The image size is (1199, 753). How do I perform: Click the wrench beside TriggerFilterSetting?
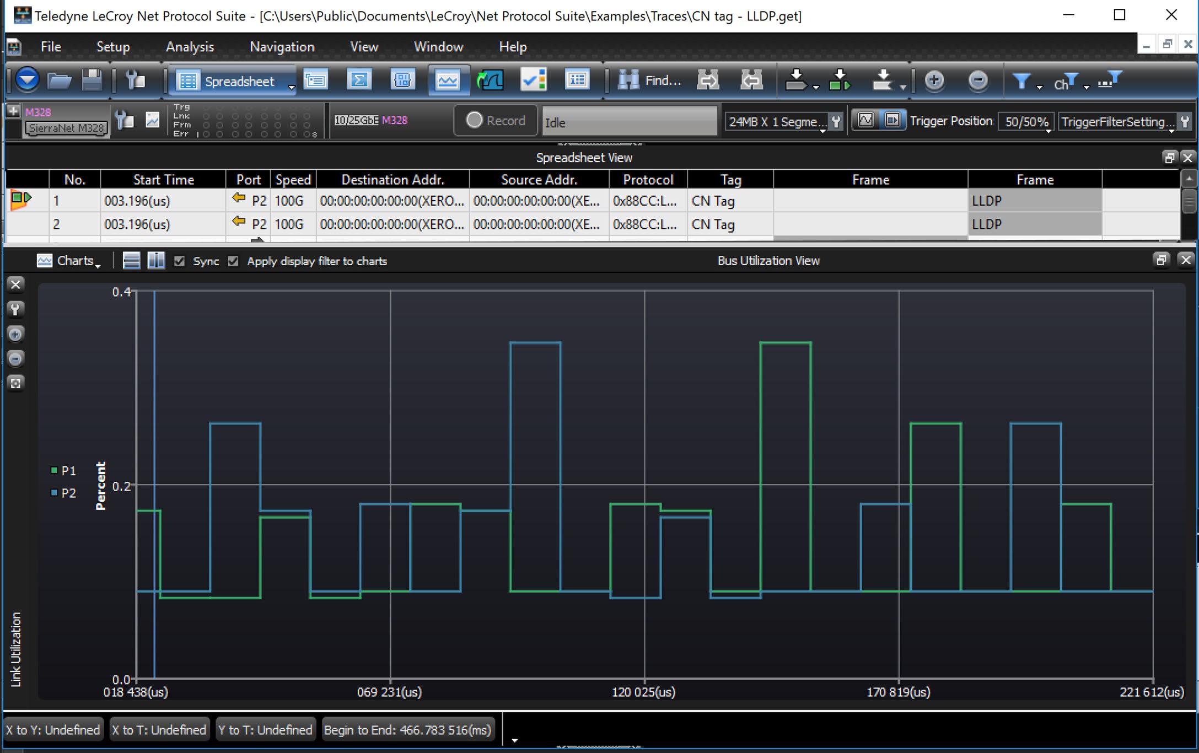[x=1184, y=121]
